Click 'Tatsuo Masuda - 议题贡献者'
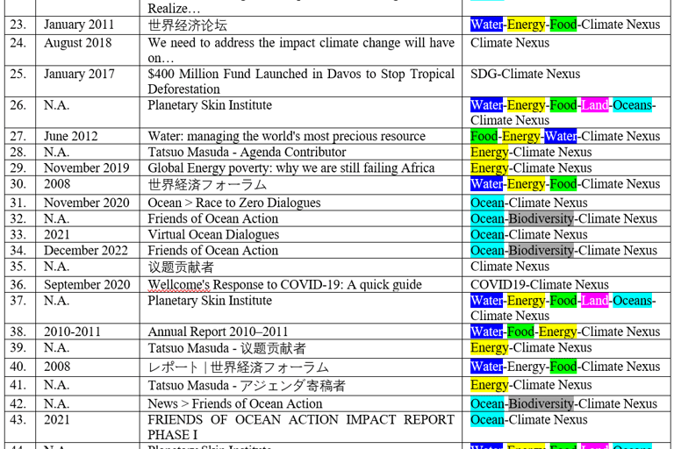674x449 pixels. (226, 348)
